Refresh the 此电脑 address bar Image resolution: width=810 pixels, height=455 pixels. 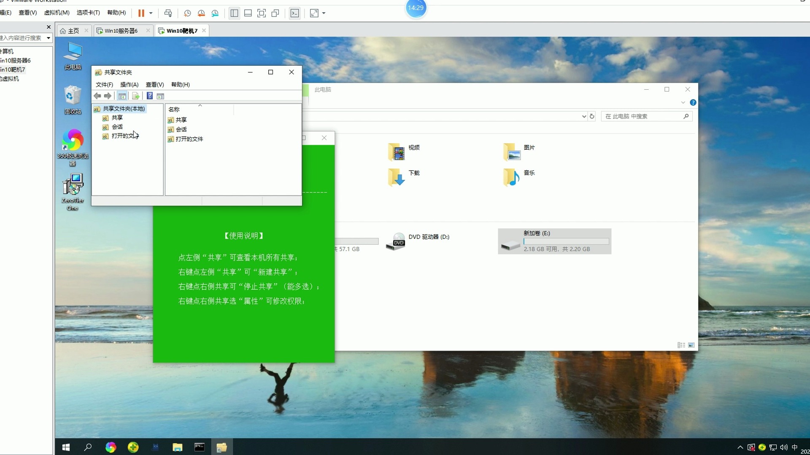592,116
